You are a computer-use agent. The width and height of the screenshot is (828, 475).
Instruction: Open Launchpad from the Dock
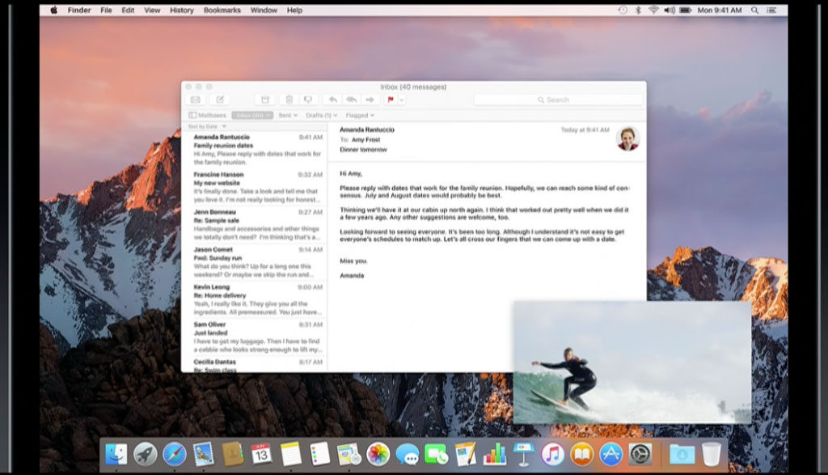pyautogui.click(x=146, y=454)
